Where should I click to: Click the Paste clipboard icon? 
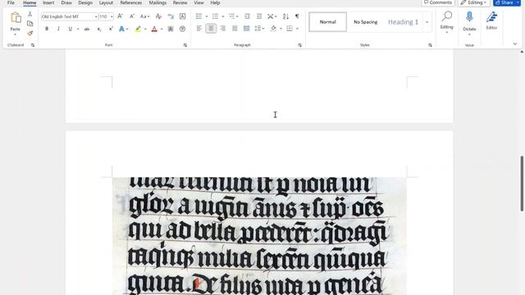tap(16, 17)
